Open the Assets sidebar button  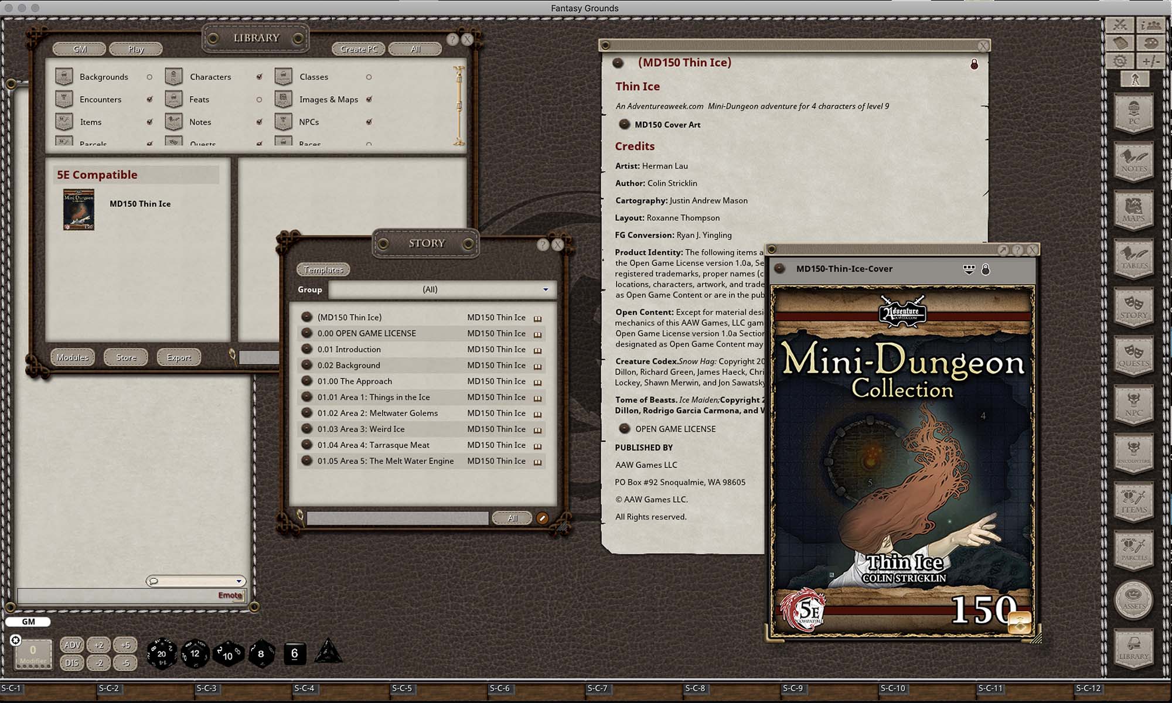(x=1134, y=600)
